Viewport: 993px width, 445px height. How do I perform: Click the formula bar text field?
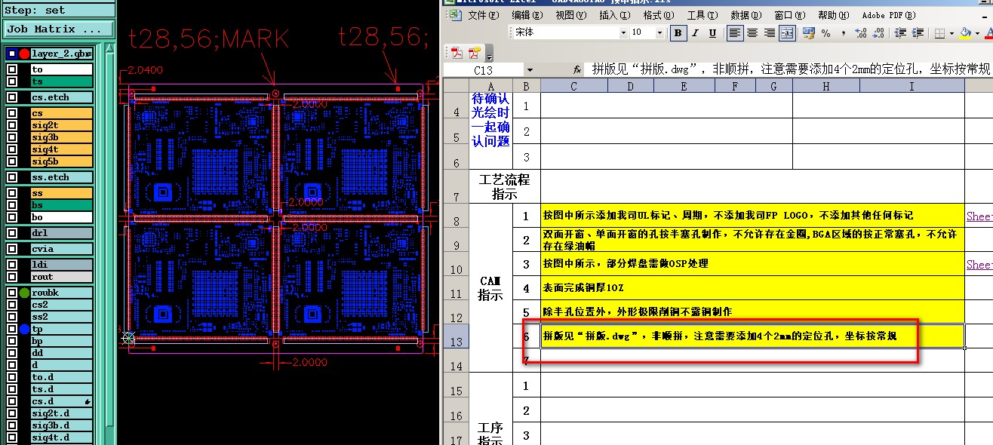click(790, 69)
